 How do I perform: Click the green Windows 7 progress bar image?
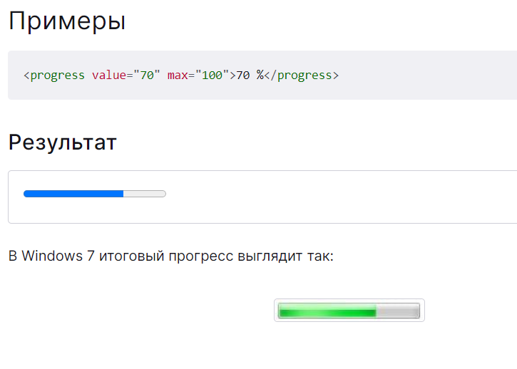[x=327, y=311]
